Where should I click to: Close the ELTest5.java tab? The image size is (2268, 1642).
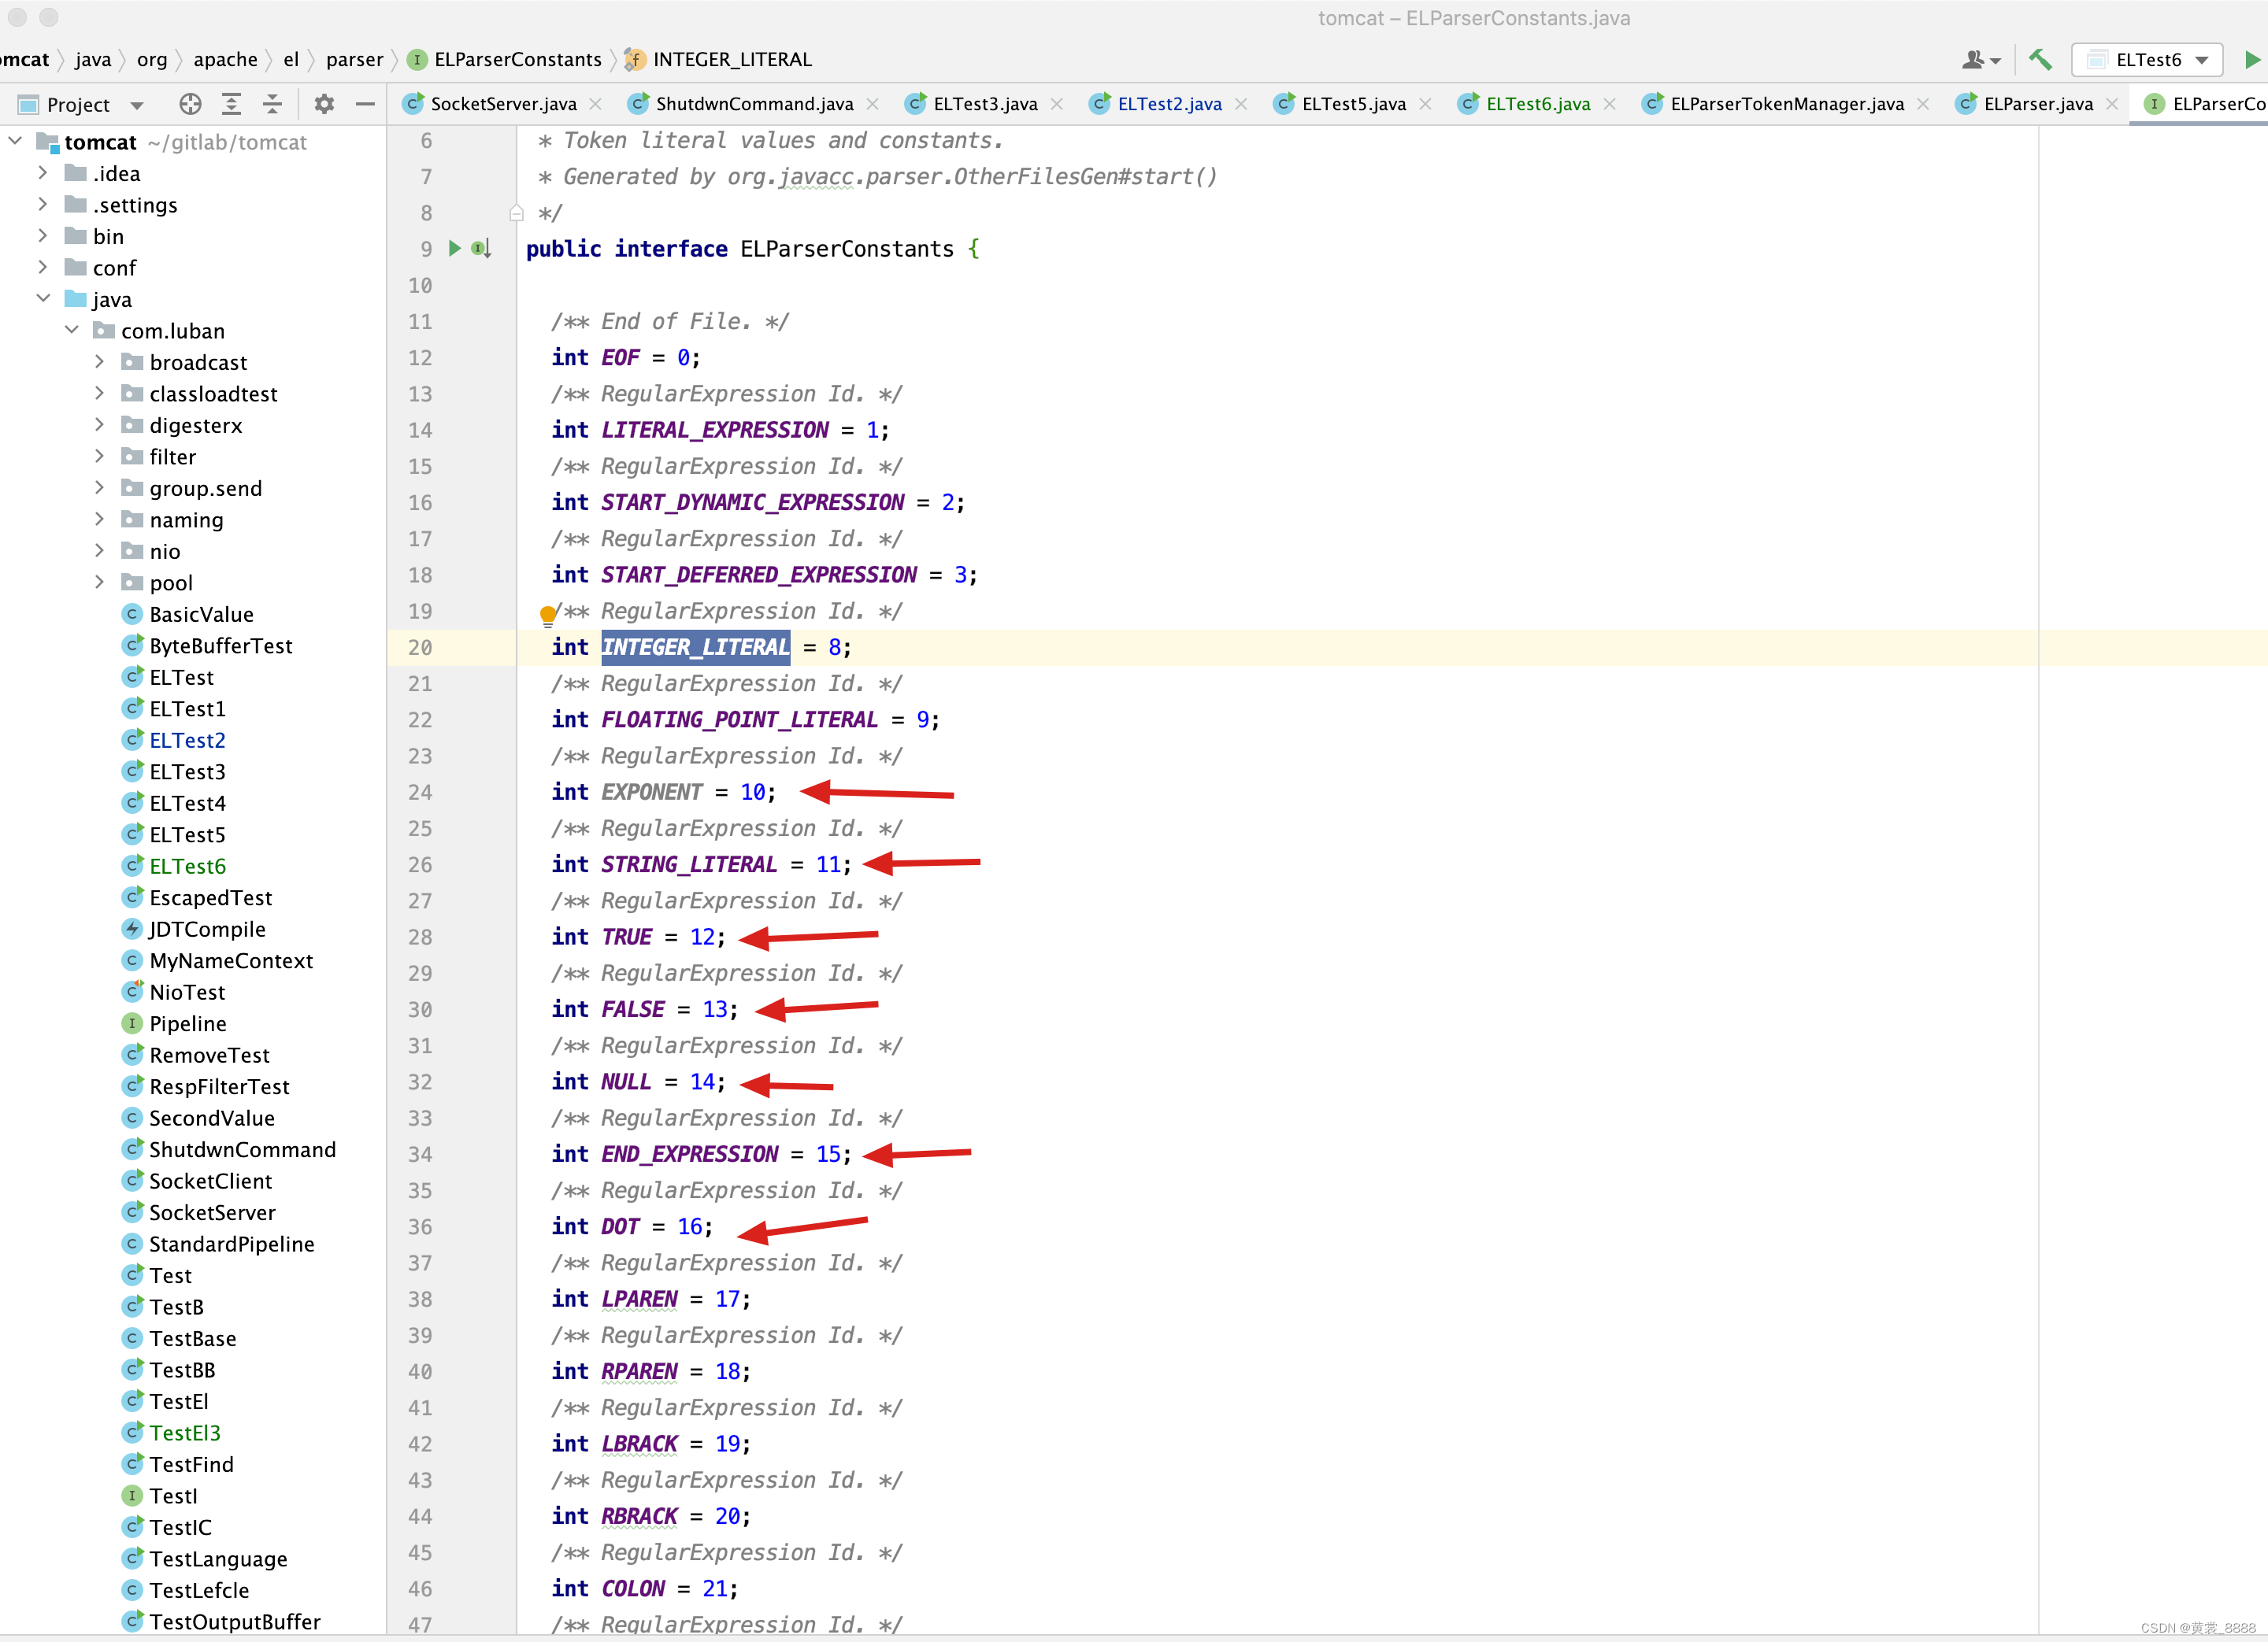tap(1426, 104)
